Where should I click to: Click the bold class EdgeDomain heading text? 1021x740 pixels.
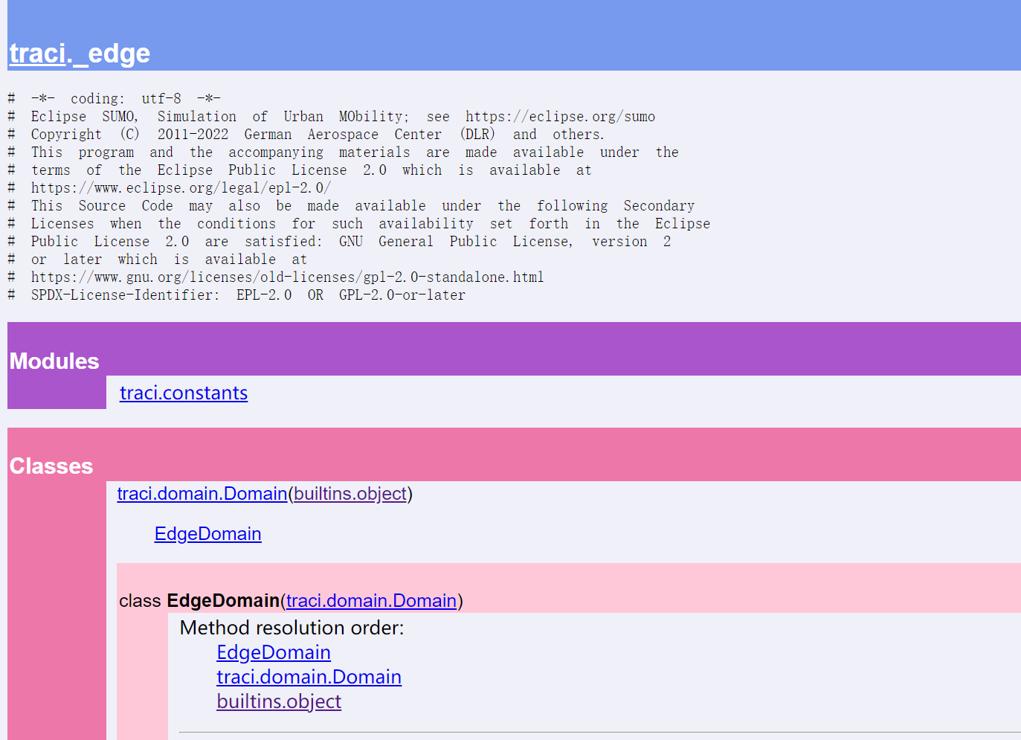pyautogui.click(x=223, y=600)
